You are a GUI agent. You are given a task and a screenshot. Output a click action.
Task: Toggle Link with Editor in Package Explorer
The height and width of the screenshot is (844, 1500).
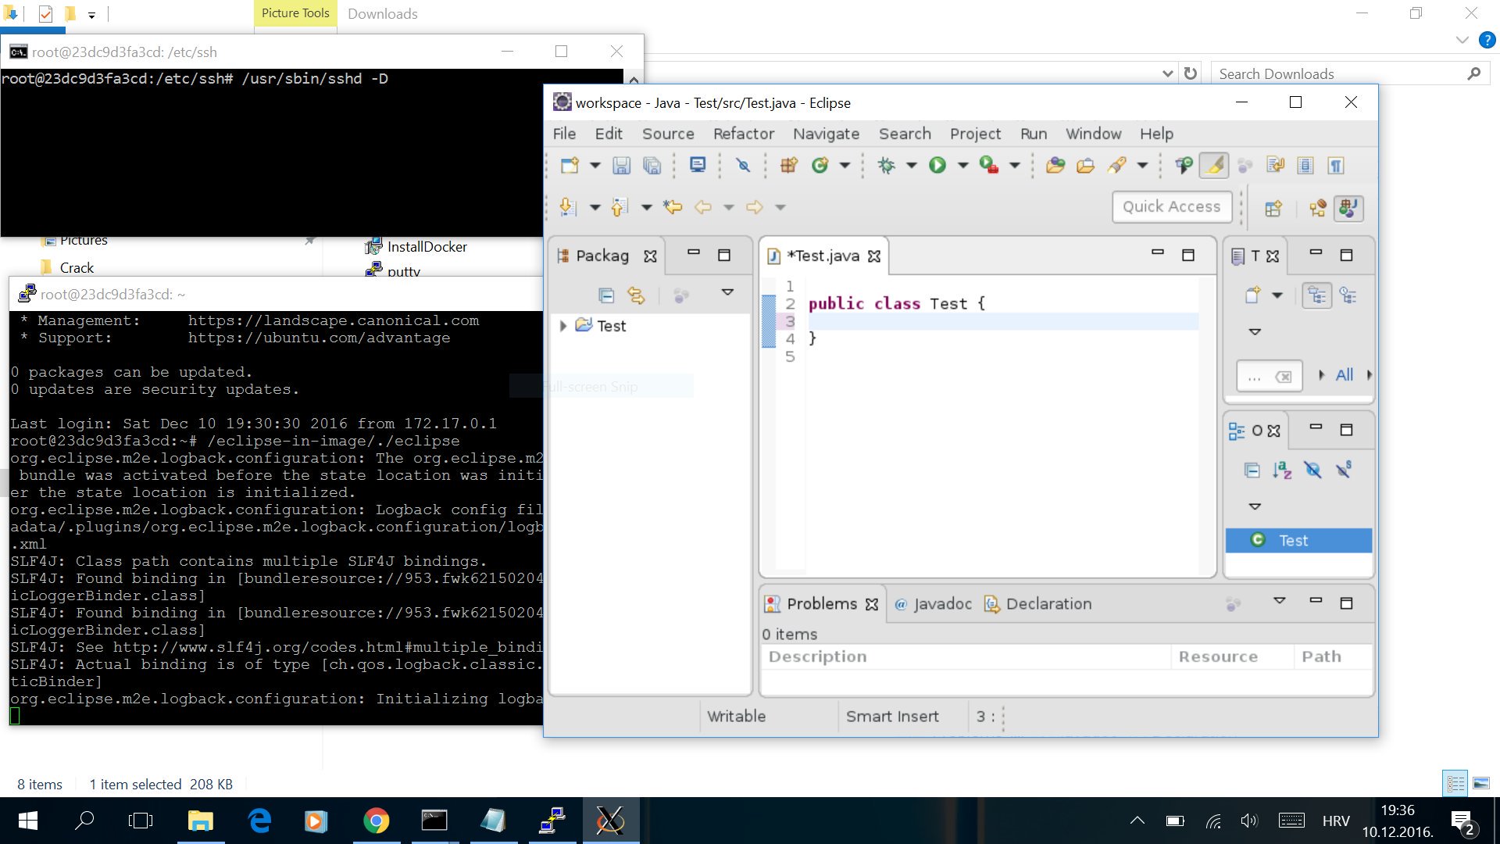tap(637, 295)
